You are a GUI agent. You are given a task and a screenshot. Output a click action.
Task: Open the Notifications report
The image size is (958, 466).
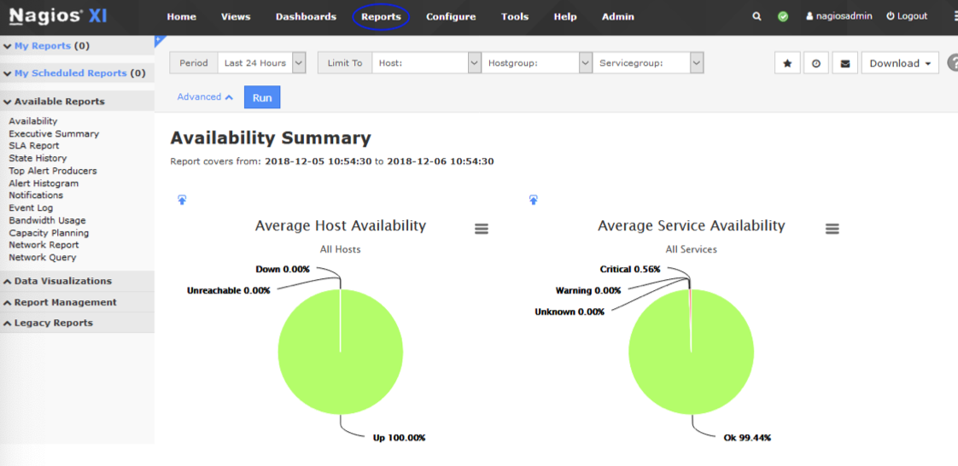pos(36,195)
